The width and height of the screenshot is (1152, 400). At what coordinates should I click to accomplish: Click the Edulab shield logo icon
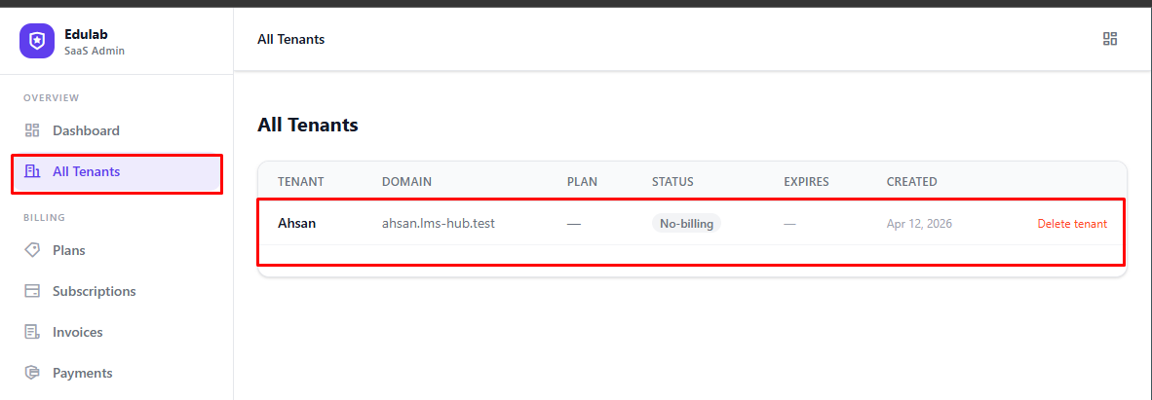click(37, 41)
